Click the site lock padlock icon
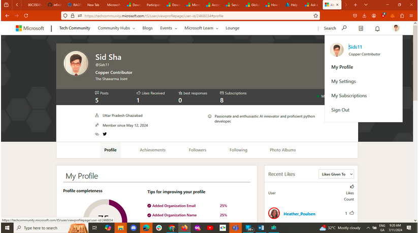The height and width of the screenshot is (233, 418). (72, 16)
